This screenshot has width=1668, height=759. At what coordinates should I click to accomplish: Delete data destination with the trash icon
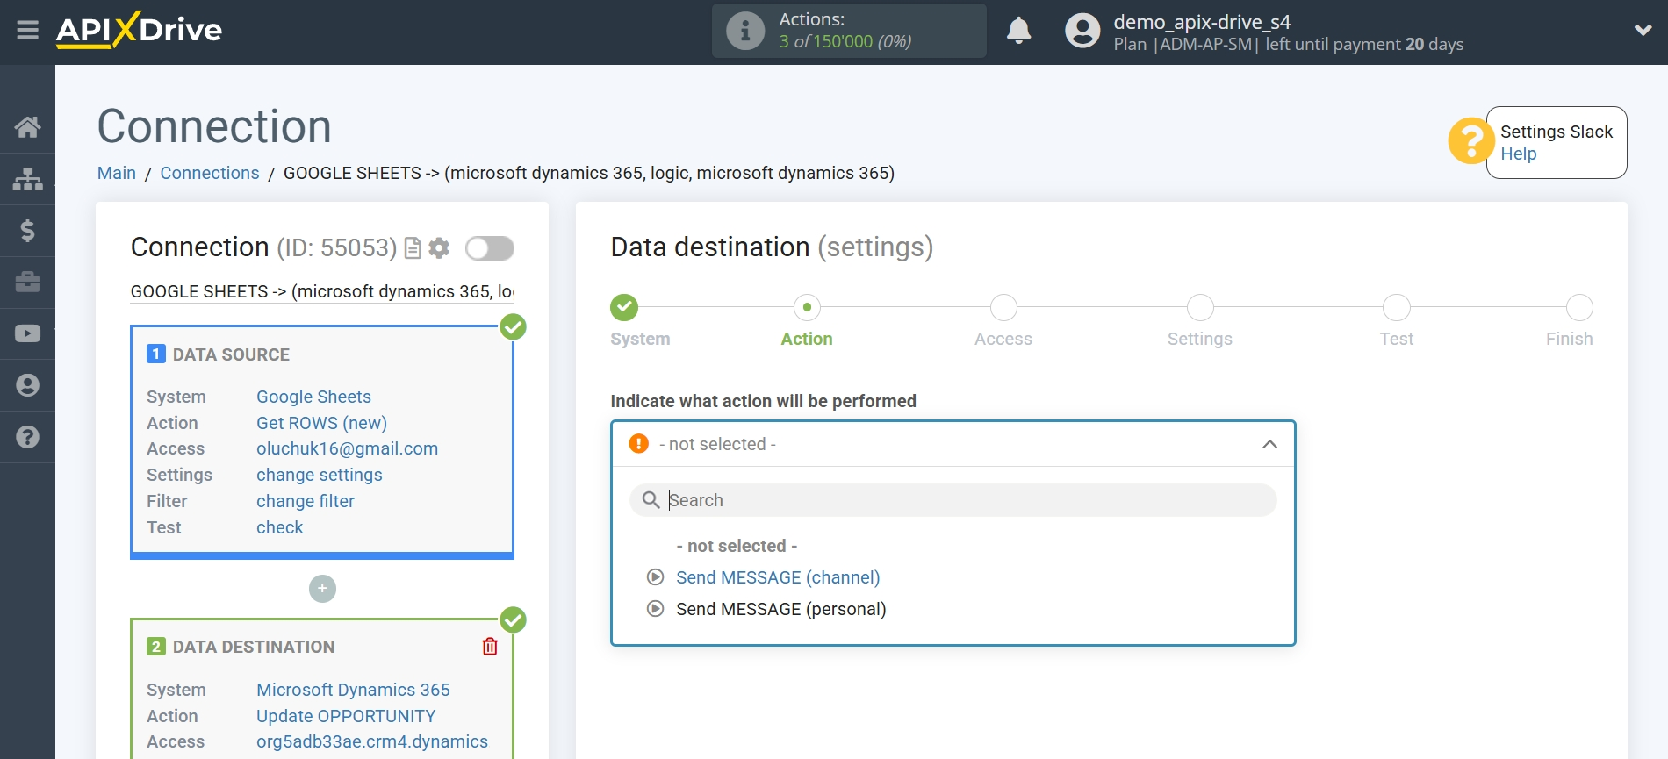pyautogui.click(x=490, y=647)
